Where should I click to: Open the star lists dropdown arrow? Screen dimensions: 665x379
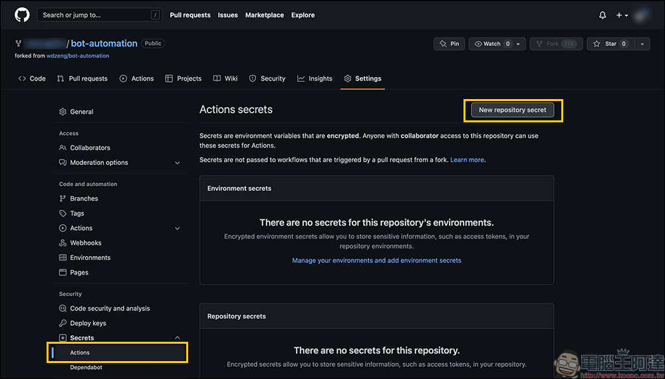pos(642,44)
